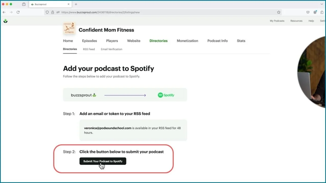Click Step 2 submit your podcast heading
Image resolution: width=326 pixels, height=183 pixels.
(121, 152)
